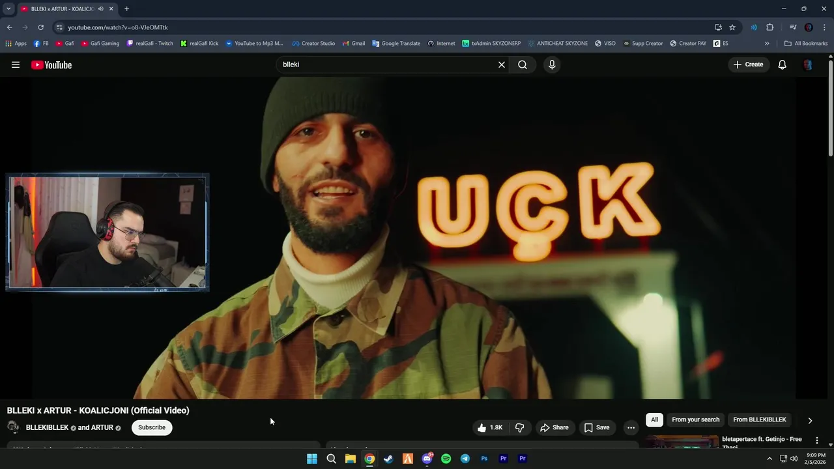Open Steam from the taskbar

click(388, 459)
